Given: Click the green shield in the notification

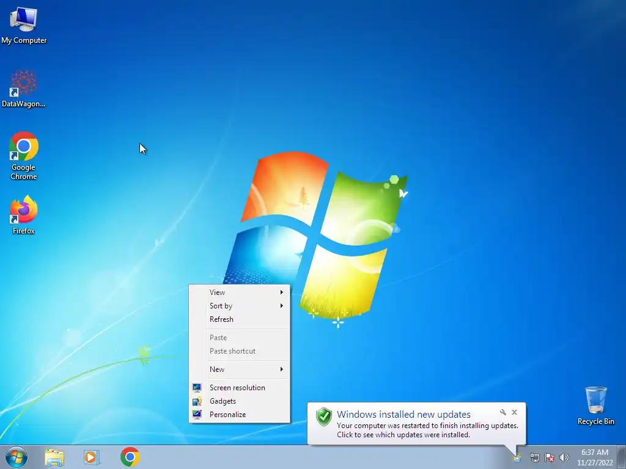Looking at the screenshot, I should (x=324, y=416).
